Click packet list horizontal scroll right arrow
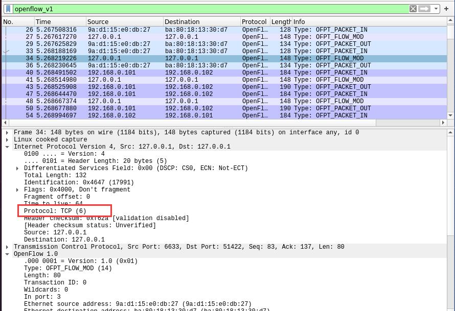Viewport: 455px width, 311px height. [x=443, y=123]
